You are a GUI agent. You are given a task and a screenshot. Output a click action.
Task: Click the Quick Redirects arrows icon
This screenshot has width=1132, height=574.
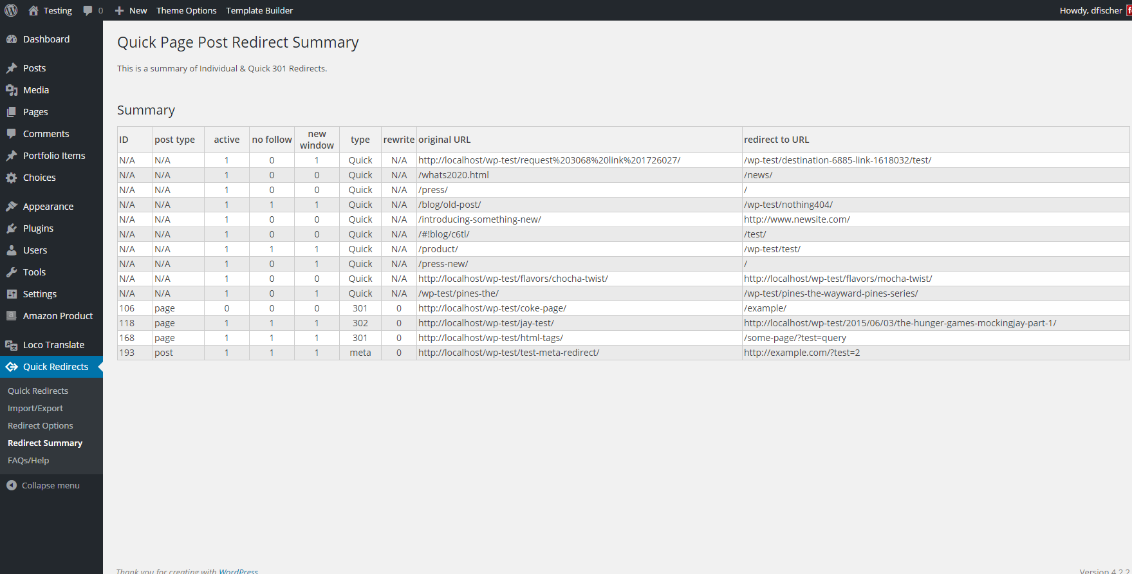click(12, 367)
